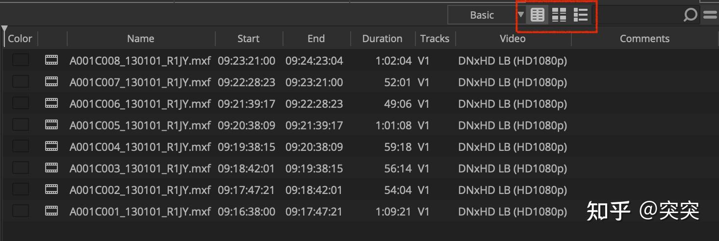Sort by the Name column header
The image size is (719, 241).
[141, 39]
